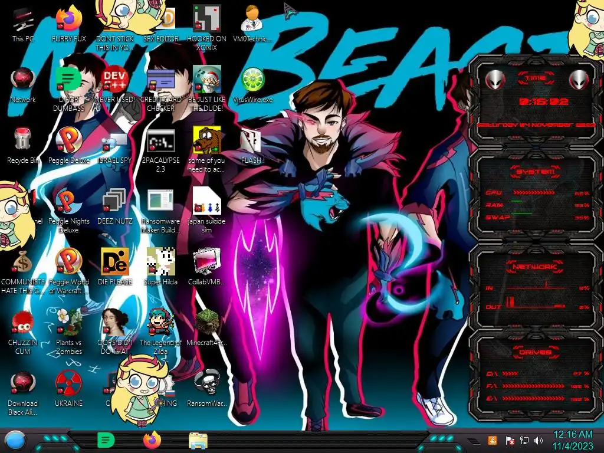The height and width of the screenshot is (453, 604).
Task: Click the volume speaker tray icon
Action: pyautogui.click(x=539, y=440)
